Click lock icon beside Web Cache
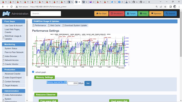This screenshot has width=182, height=102. pyautogui.click(x=49, y=26)
